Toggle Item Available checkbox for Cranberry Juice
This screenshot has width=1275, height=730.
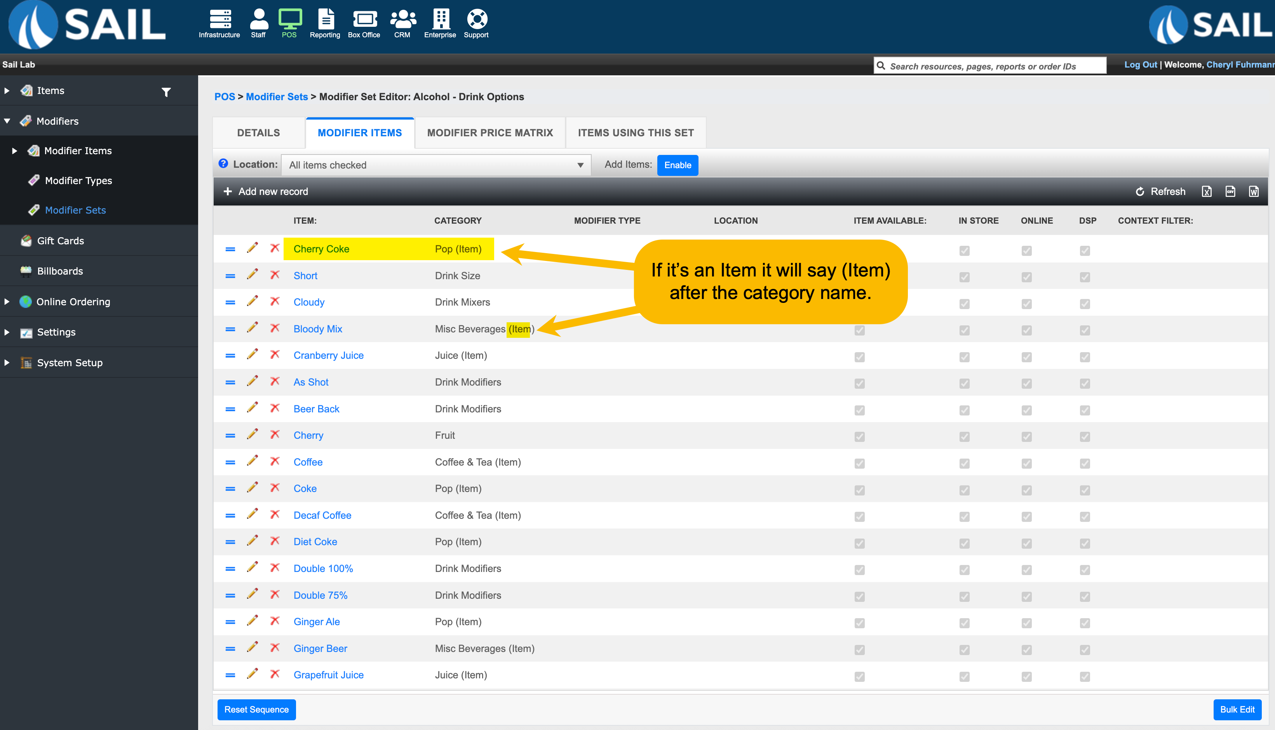click(859, 356)
